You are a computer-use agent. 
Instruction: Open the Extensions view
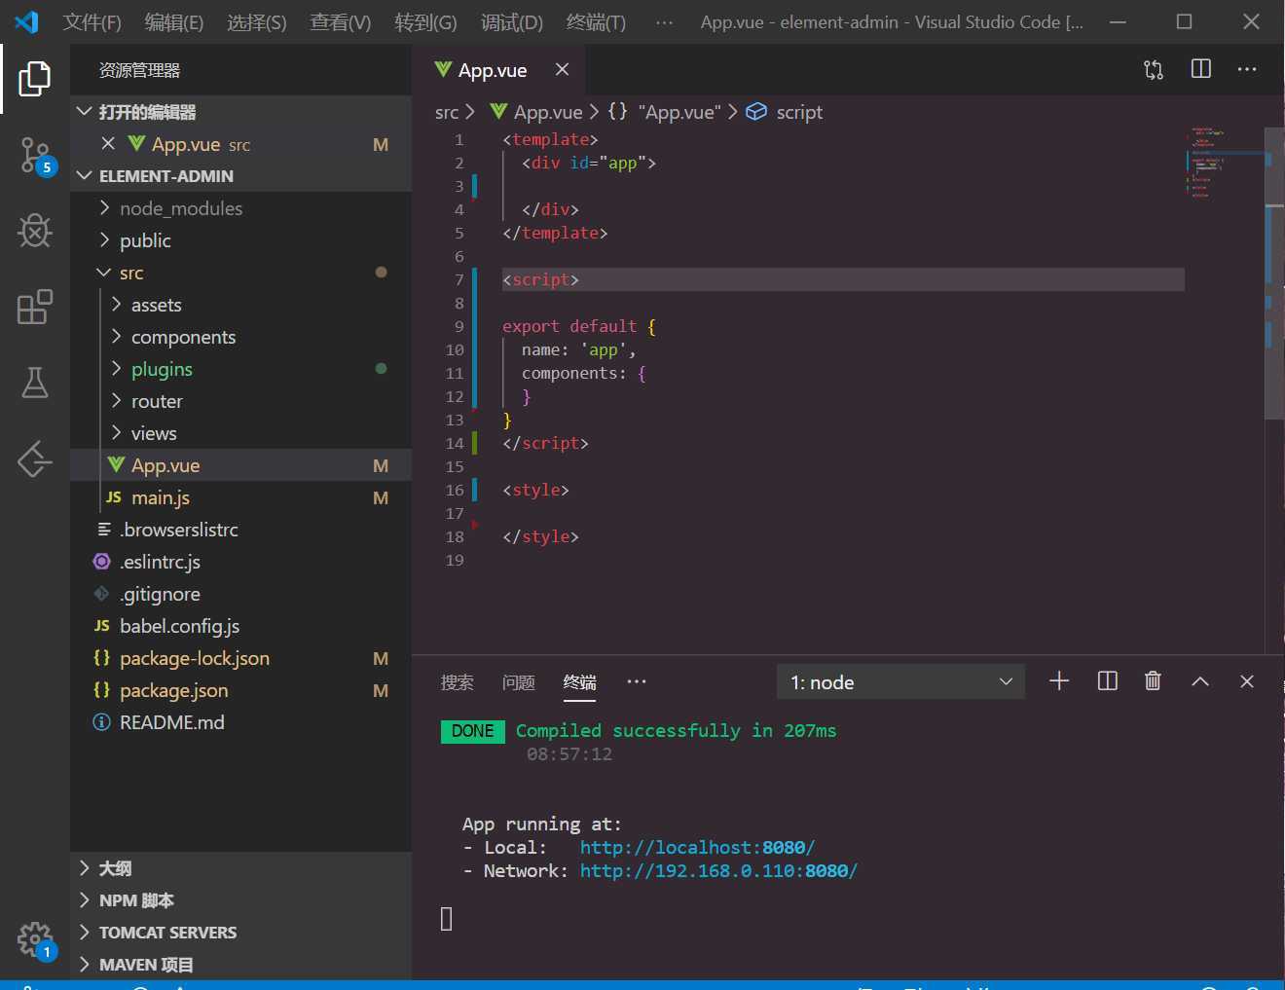[x=35, y=307]
